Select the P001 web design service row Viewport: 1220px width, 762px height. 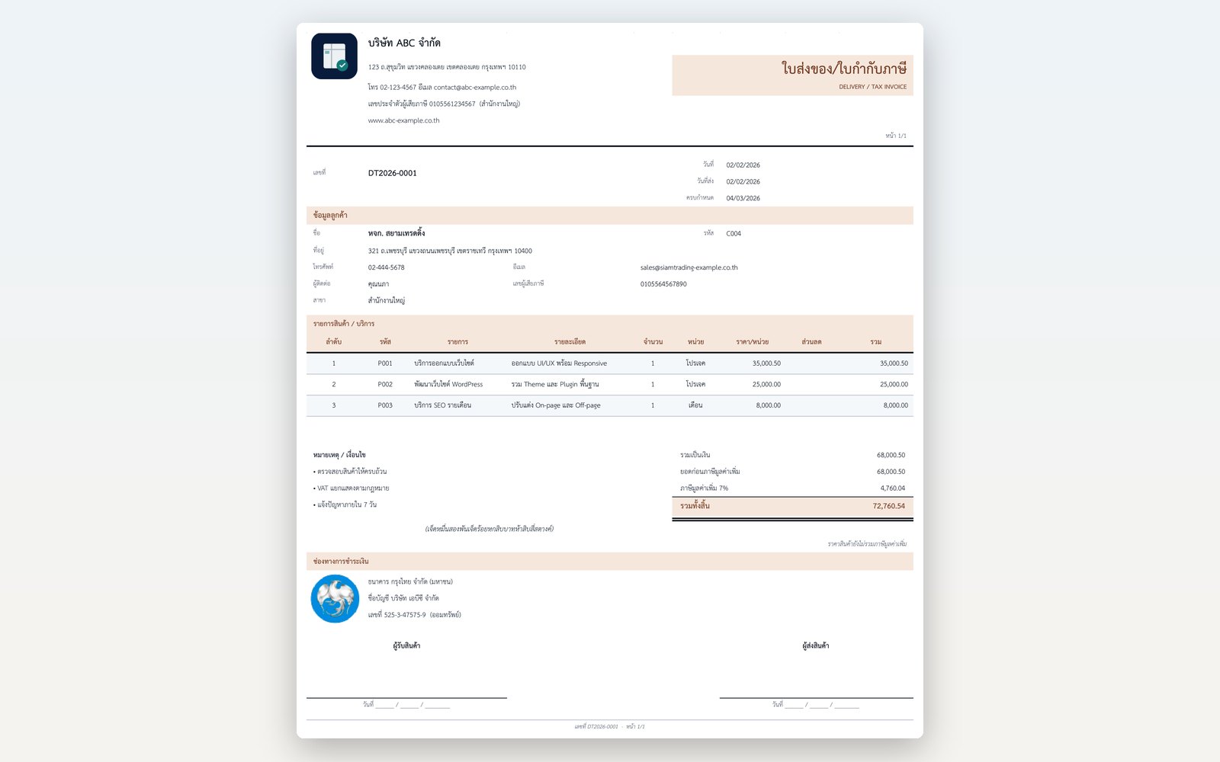click(x=610, y=363)
